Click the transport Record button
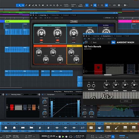139x139 pixels. point(66,137)
